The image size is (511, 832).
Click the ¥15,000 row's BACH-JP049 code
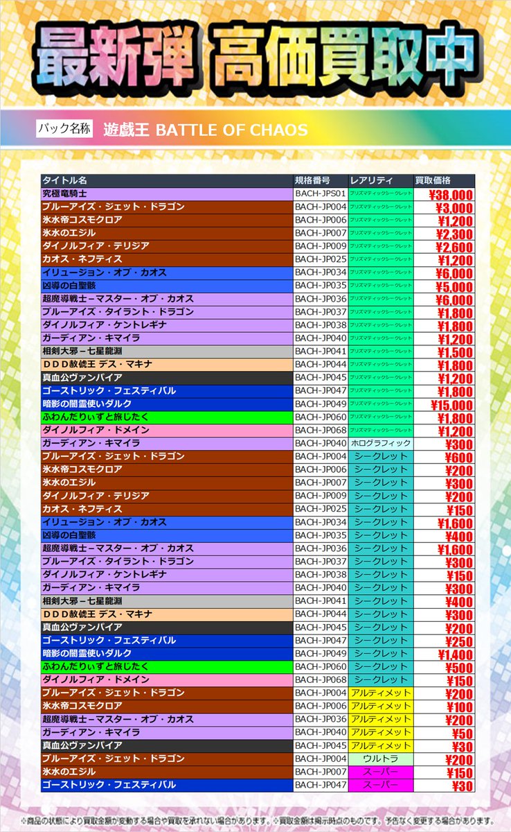pos(321,404)
